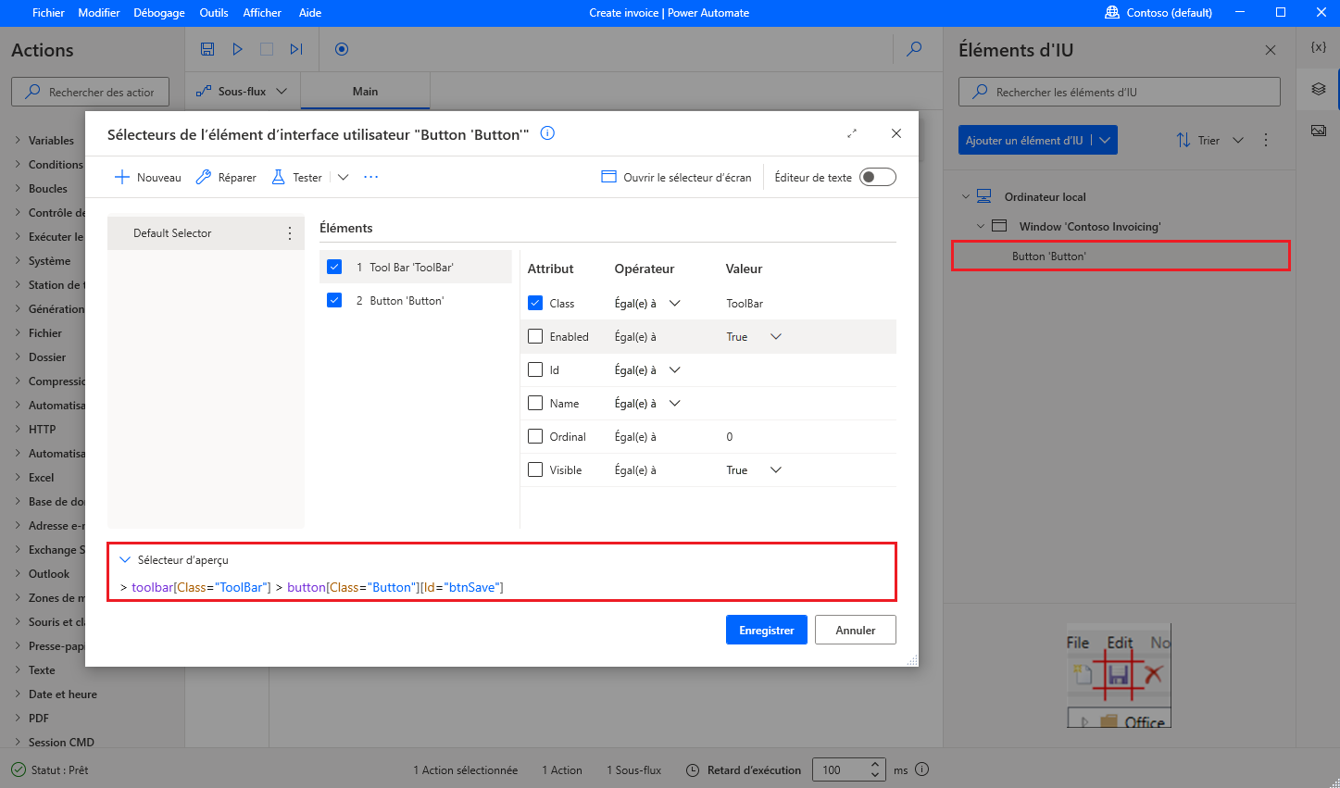Expand the Variables actions group

[18, 141]
